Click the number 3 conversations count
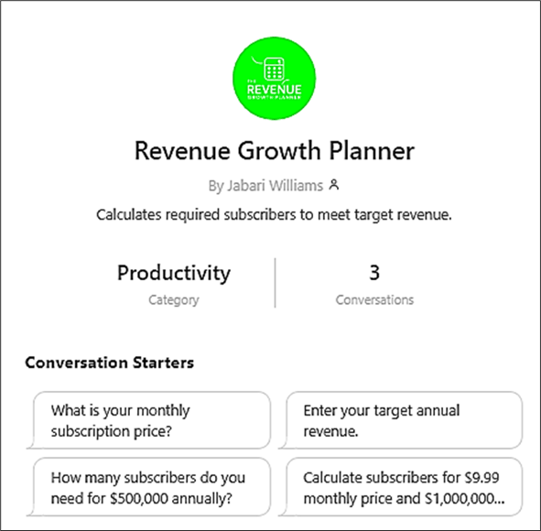Viewport: 541px width, 531px height. (374, 273)
